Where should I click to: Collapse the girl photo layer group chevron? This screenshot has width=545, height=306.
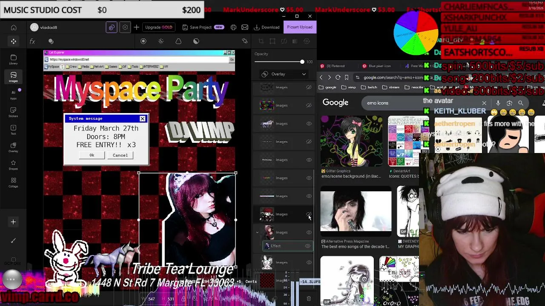[x=257, y=232]
